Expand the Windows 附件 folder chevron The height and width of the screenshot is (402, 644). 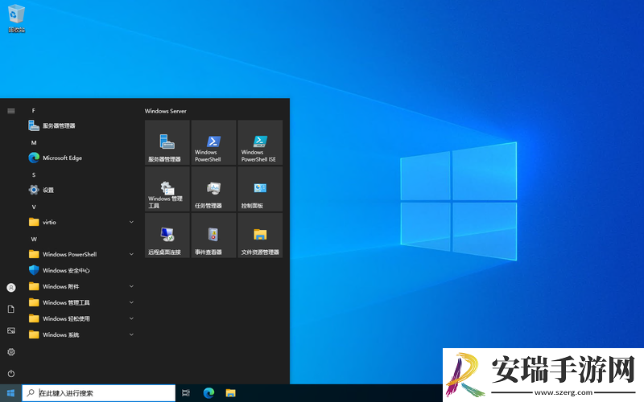[131, 286]
